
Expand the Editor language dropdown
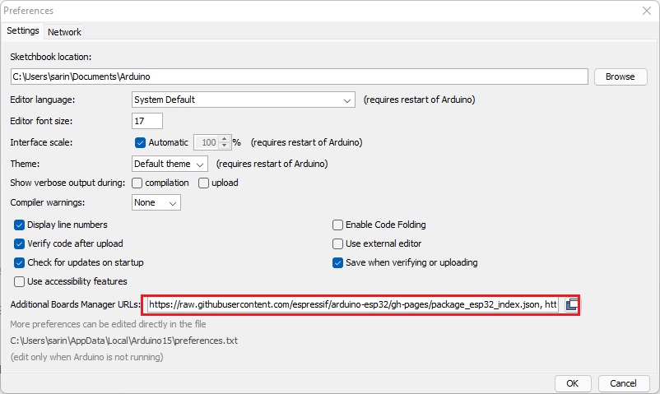(243, 100)
